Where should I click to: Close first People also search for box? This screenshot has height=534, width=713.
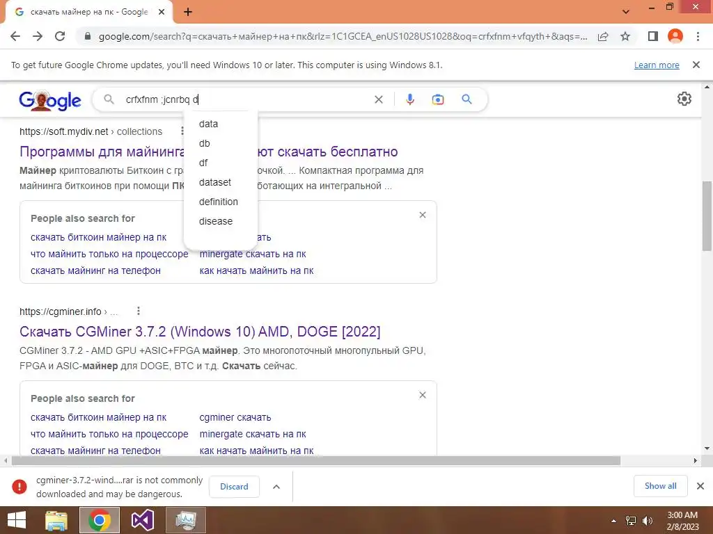(x=423, y=215)
